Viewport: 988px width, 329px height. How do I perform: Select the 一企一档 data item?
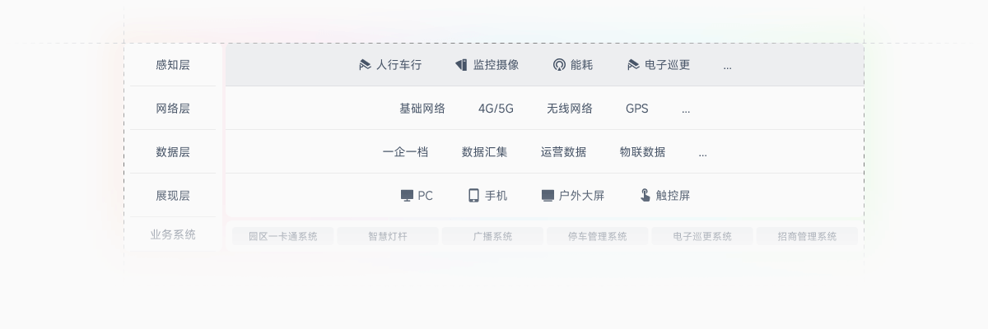[x=405, y=152]
